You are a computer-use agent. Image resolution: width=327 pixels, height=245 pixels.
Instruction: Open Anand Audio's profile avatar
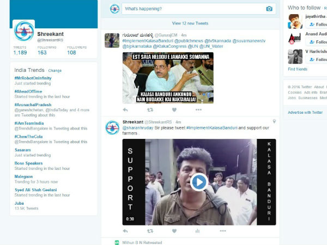click(295, 39)
